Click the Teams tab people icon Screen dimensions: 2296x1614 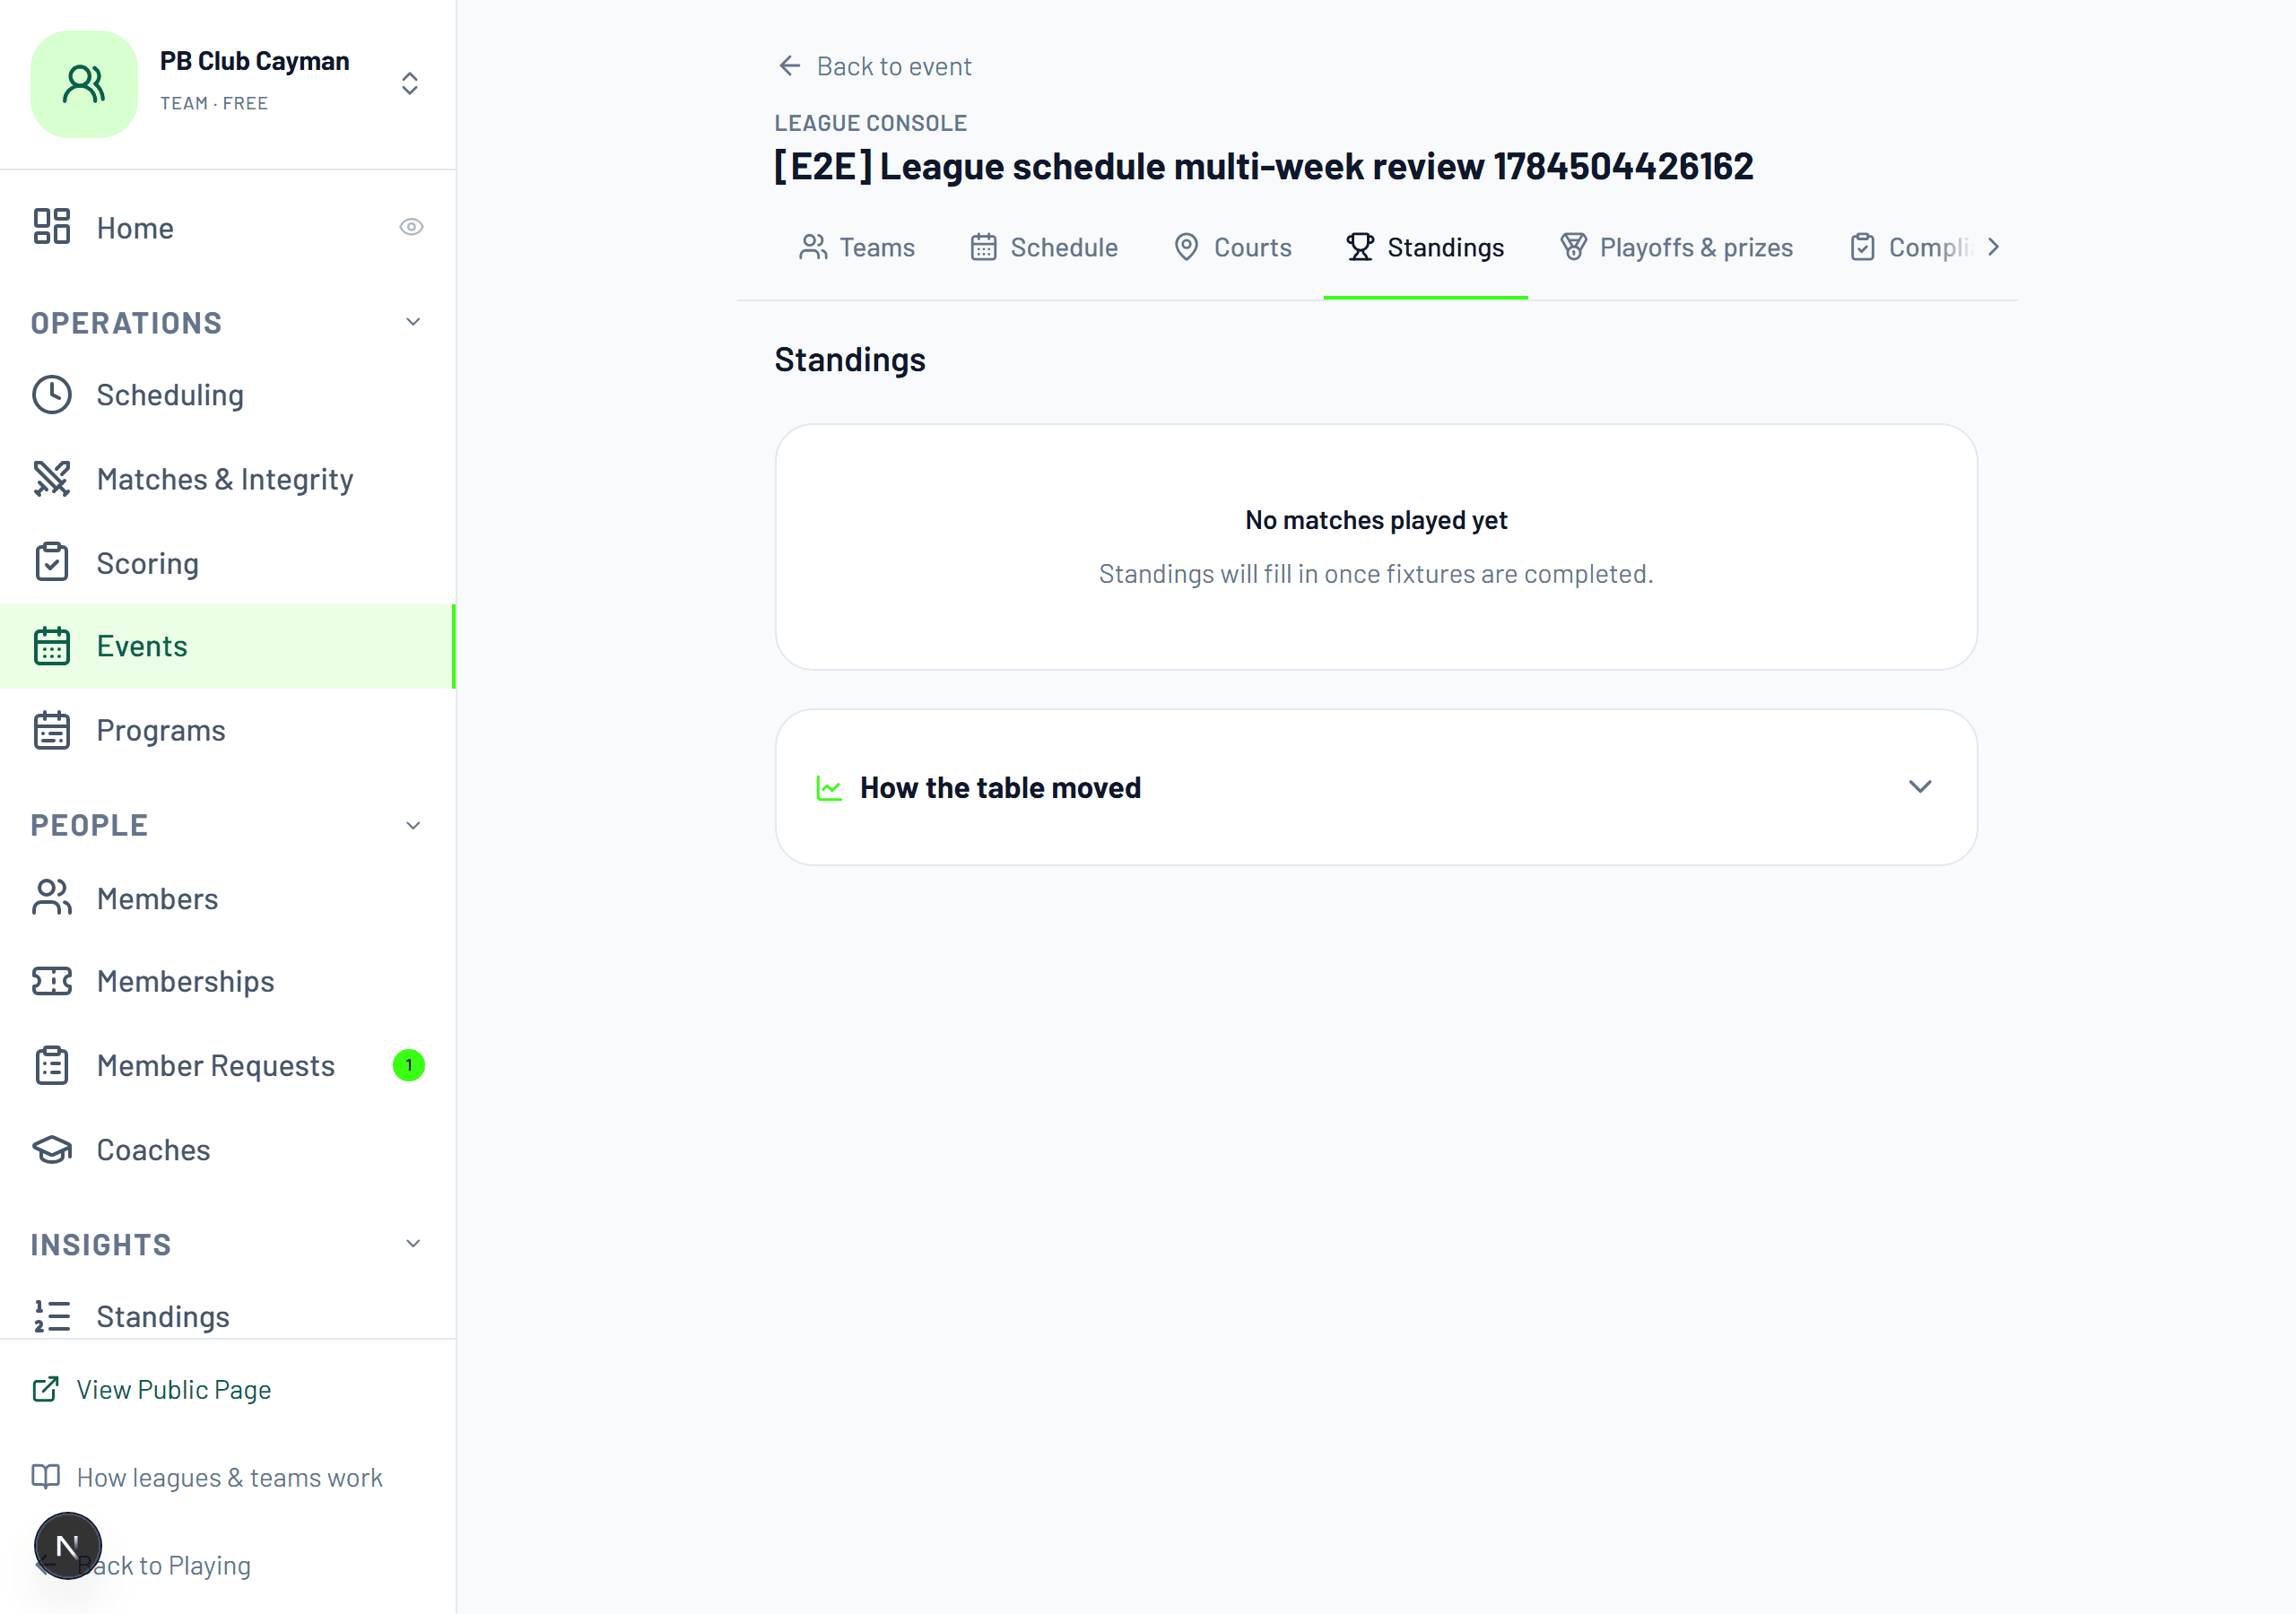tap(813, 247)
